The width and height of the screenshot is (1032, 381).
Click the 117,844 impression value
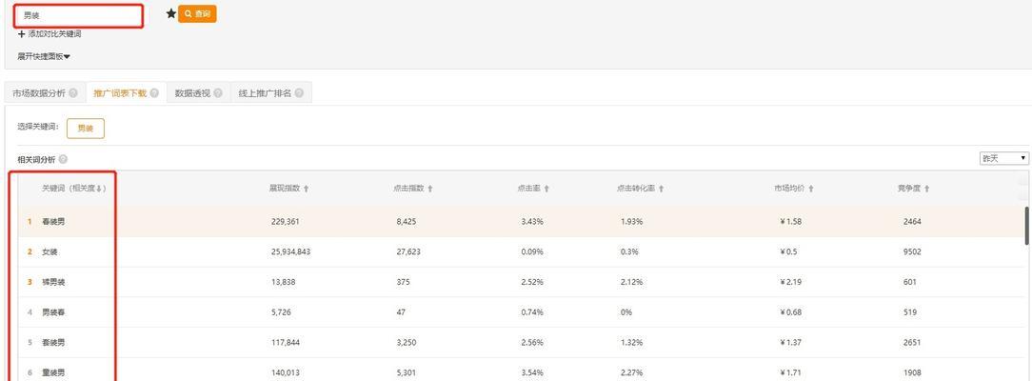click(x=285, y=343)
